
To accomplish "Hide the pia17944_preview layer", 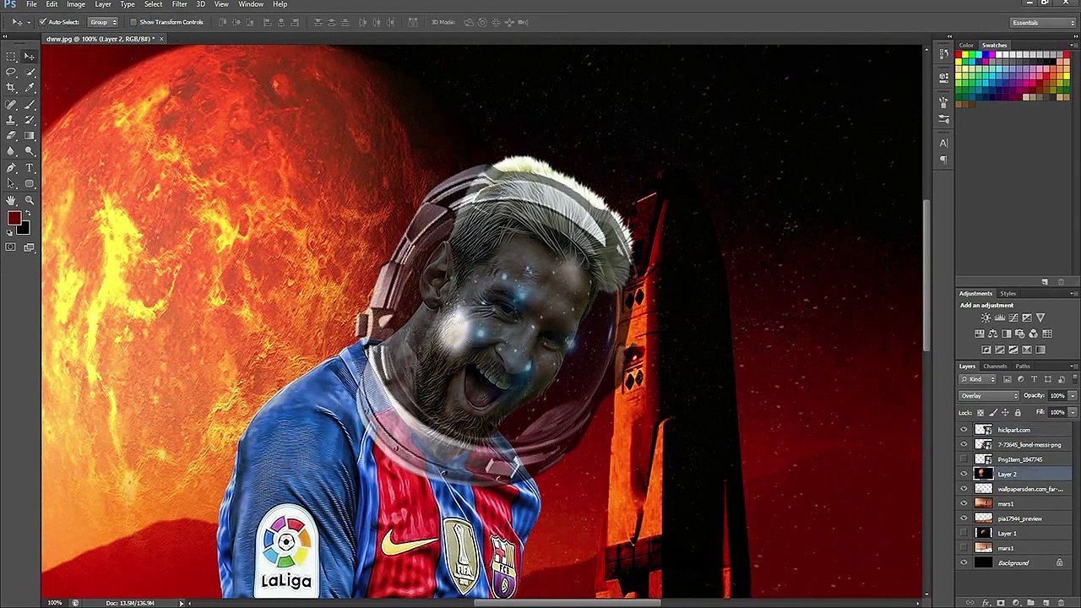I will click(x=964, y=518).
